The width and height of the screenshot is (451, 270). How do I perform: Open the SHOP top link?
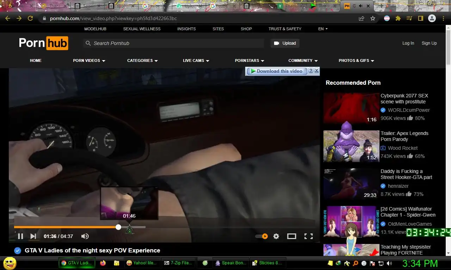[246, 29]
